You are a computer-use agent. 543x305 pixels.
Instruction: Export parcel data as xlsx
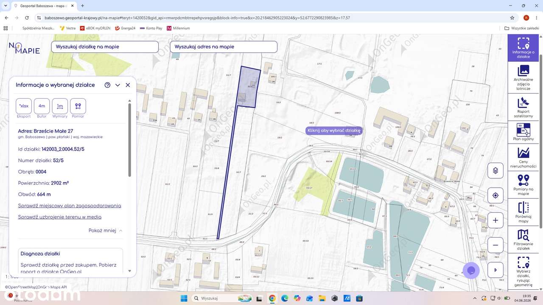[24, 106]
